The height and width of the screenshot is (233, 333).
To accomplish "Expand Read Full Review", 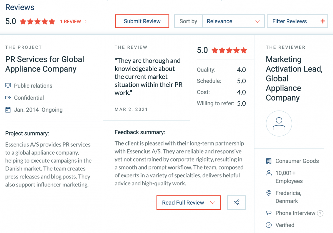I will 189,203.
